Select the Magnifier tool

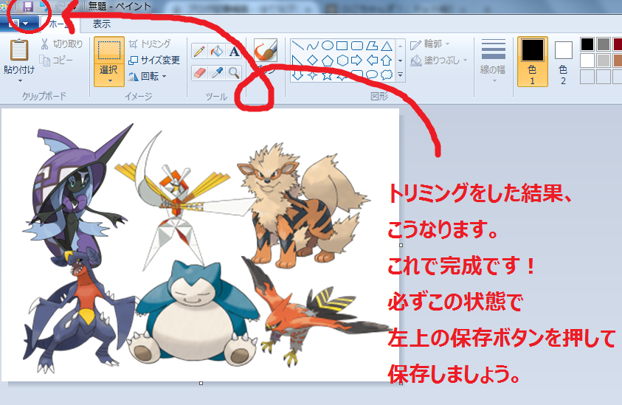click(235, 72)
